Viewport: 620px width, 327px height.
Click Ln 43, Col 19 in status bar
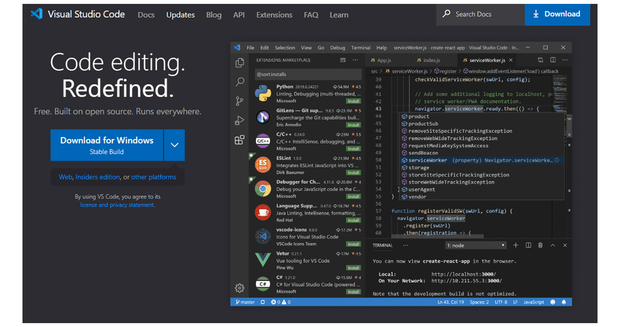[x=451, y=302]
